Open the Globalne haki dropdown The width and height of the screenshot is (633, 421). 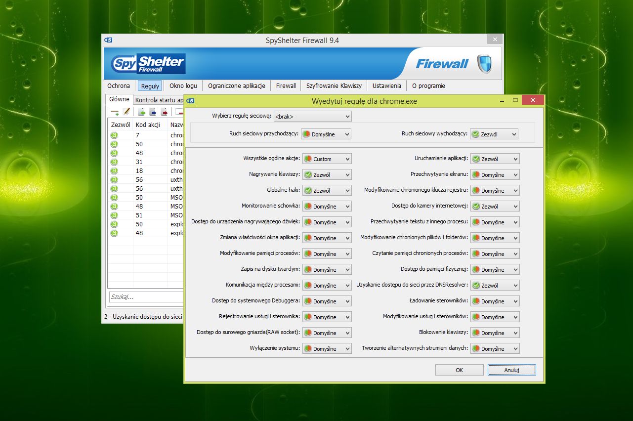pos(327,191)
